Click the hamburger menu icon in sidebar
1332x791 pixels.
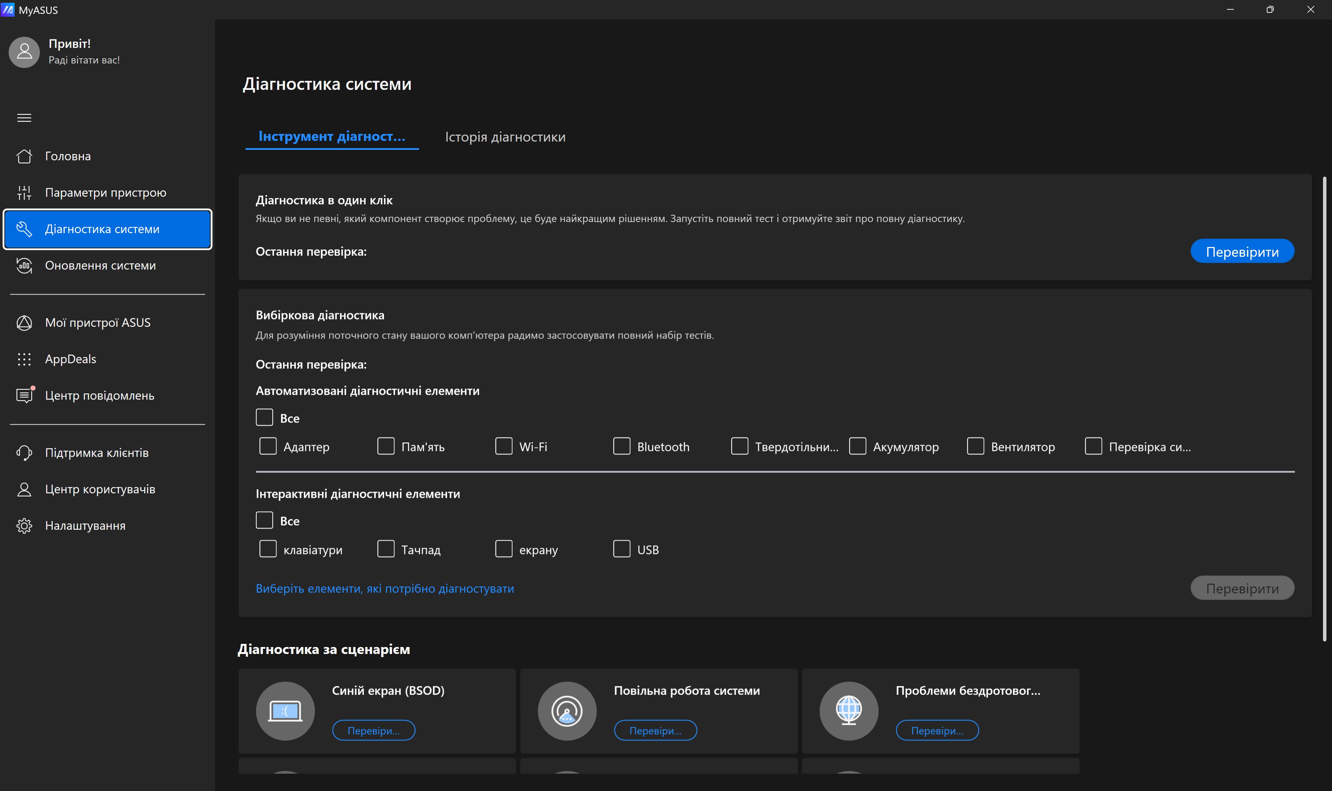point(24,118)
